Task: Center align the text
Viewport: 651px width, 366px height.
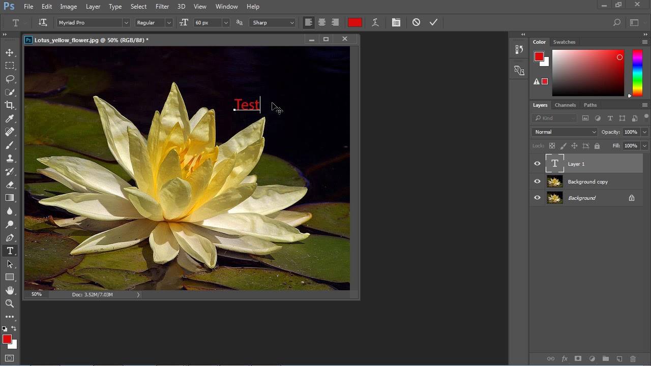Action: [322, 22]
